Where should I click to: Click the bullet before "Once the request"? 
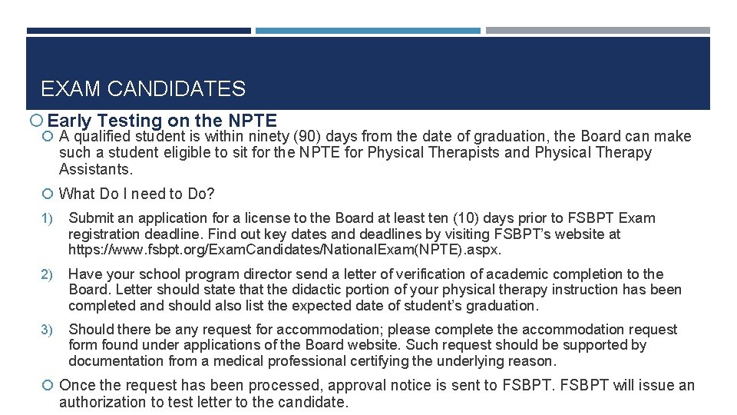coord(48,386)
